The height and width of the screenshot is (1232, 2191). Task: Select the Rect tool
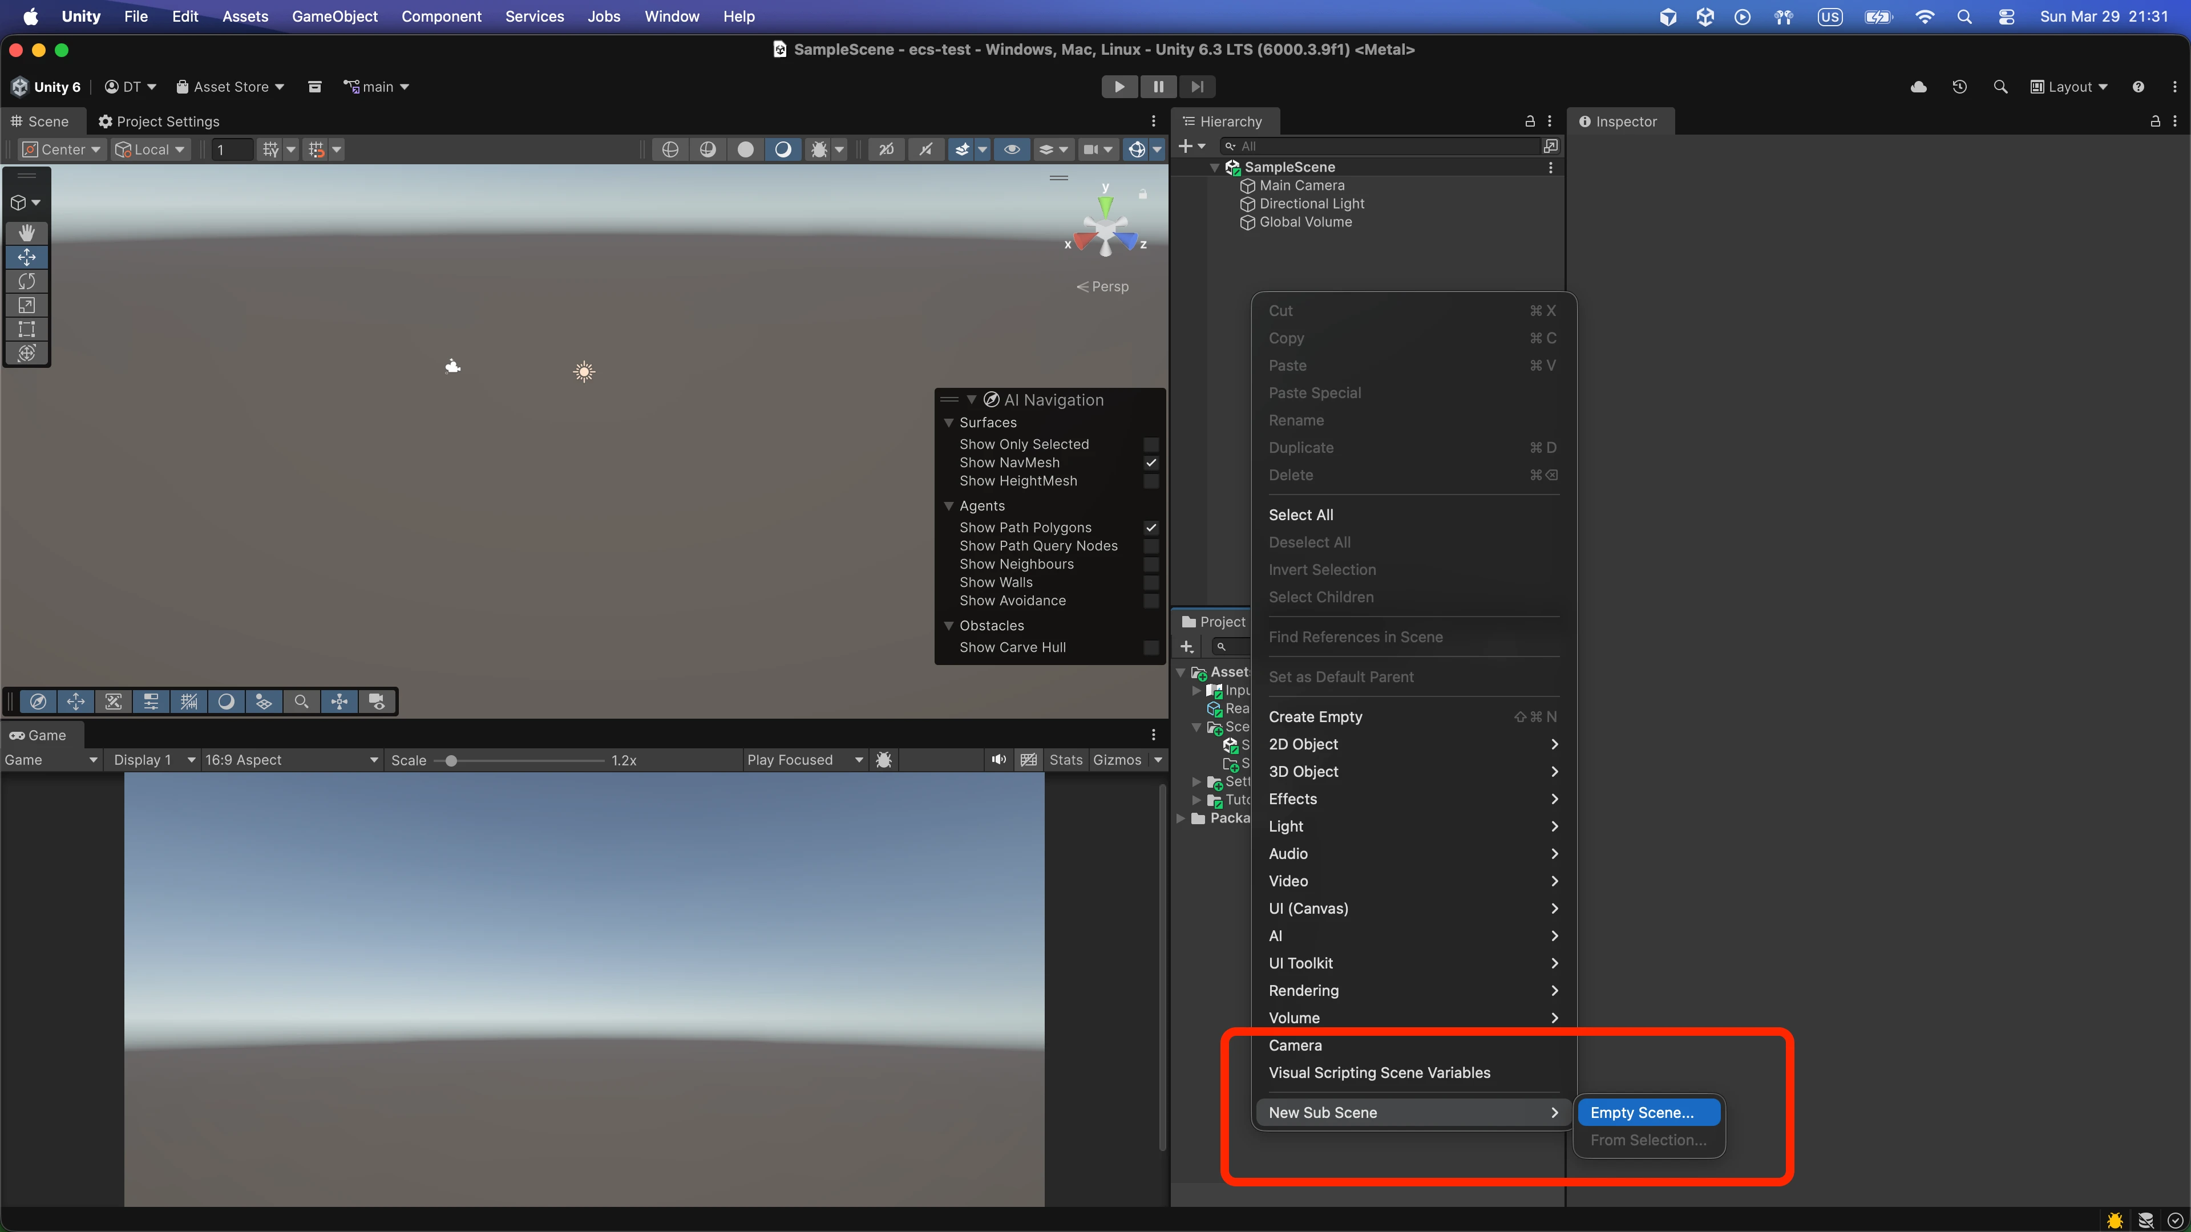[x=26, y=329]
